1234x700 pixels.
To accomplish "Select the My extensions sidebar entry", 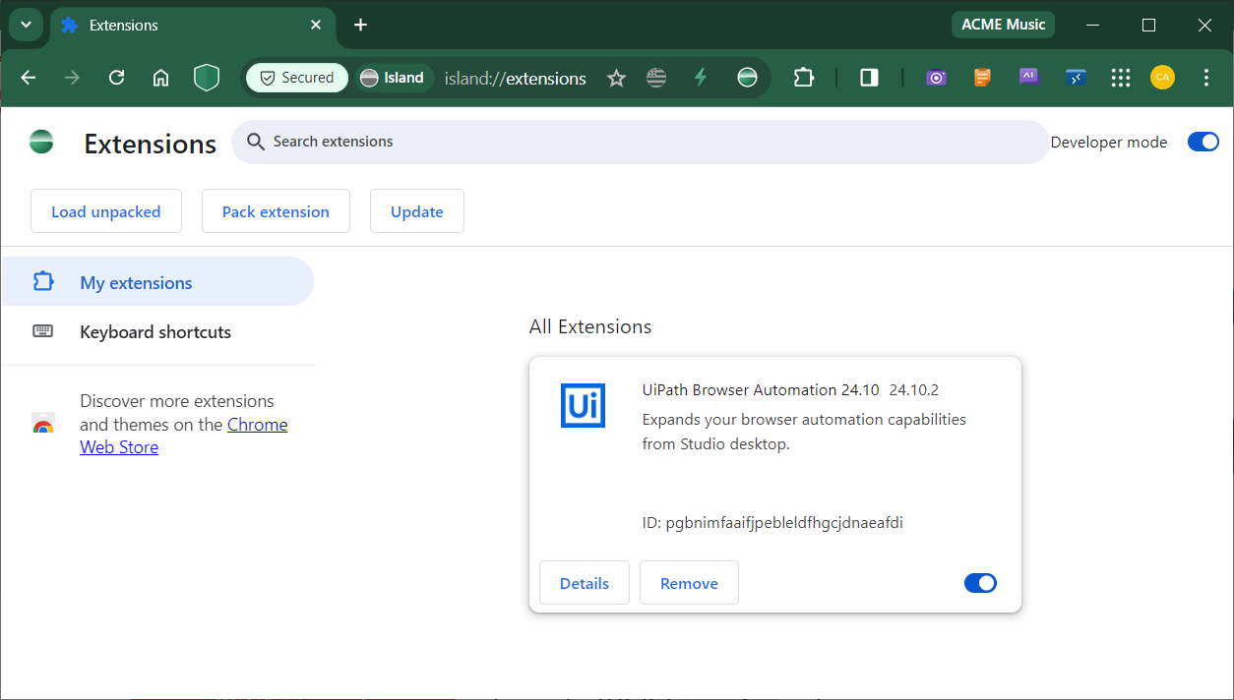I will (135, 281).
